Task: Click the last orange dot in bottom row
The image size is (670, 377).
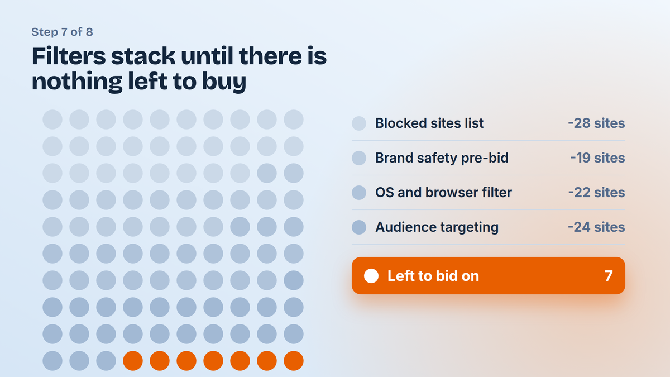Action: [x=294, y=361]
